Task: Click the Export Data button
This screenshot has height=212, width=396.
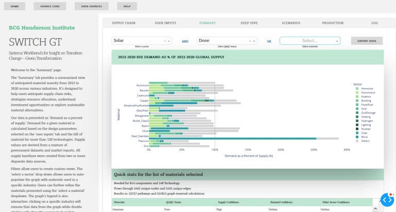Action: [367, 41]
